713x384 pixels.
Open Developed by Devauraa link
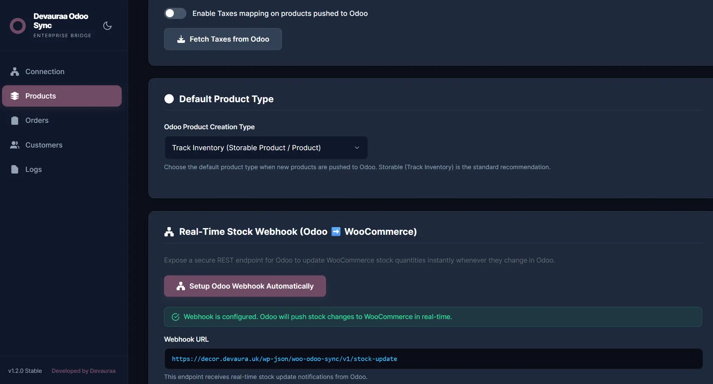click(84, 371)
